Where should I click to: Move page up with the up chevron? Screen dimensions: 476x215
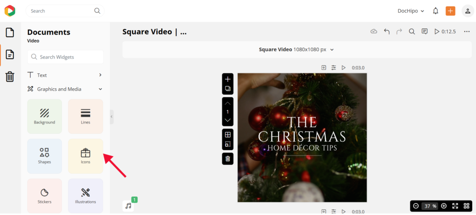(228, 104)
